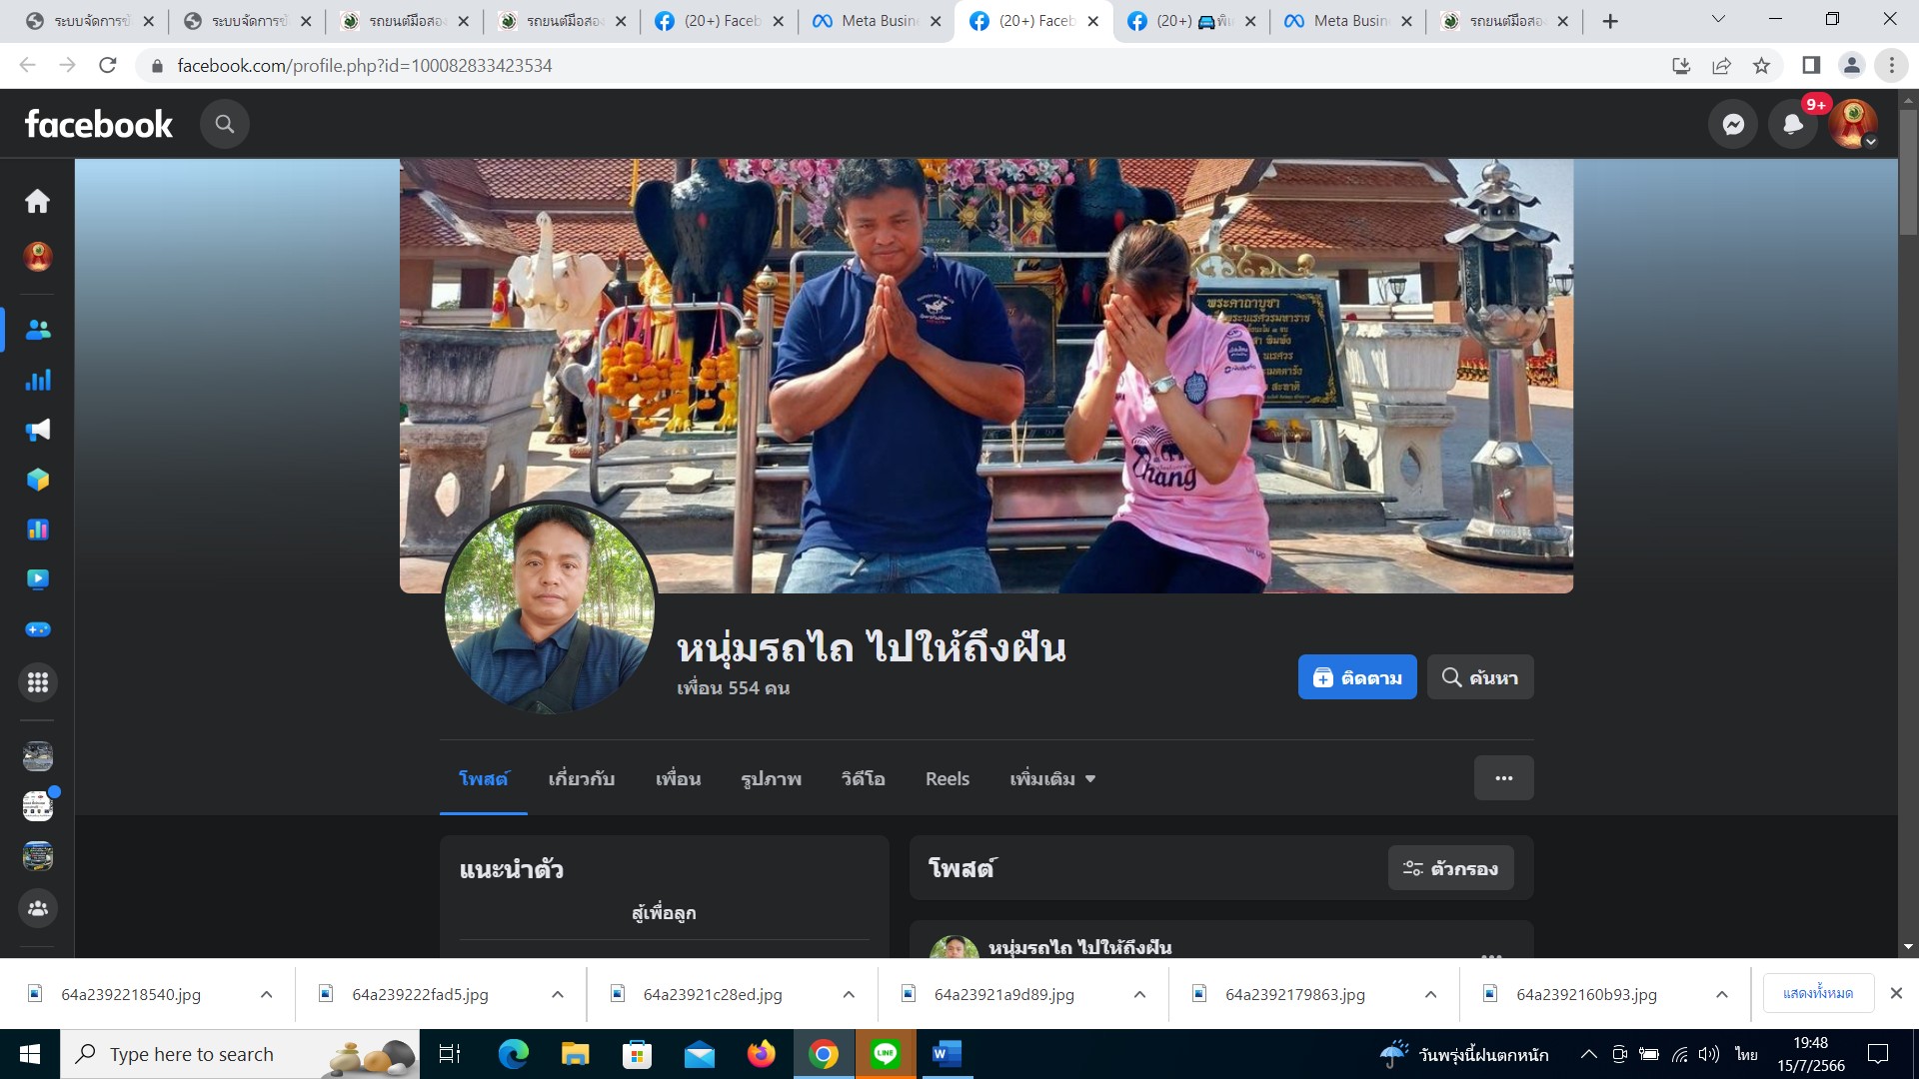This screenshot has width=1919, height=1079.
Task: Click the browser address bar URL
Action: click(x=365, y=66)
